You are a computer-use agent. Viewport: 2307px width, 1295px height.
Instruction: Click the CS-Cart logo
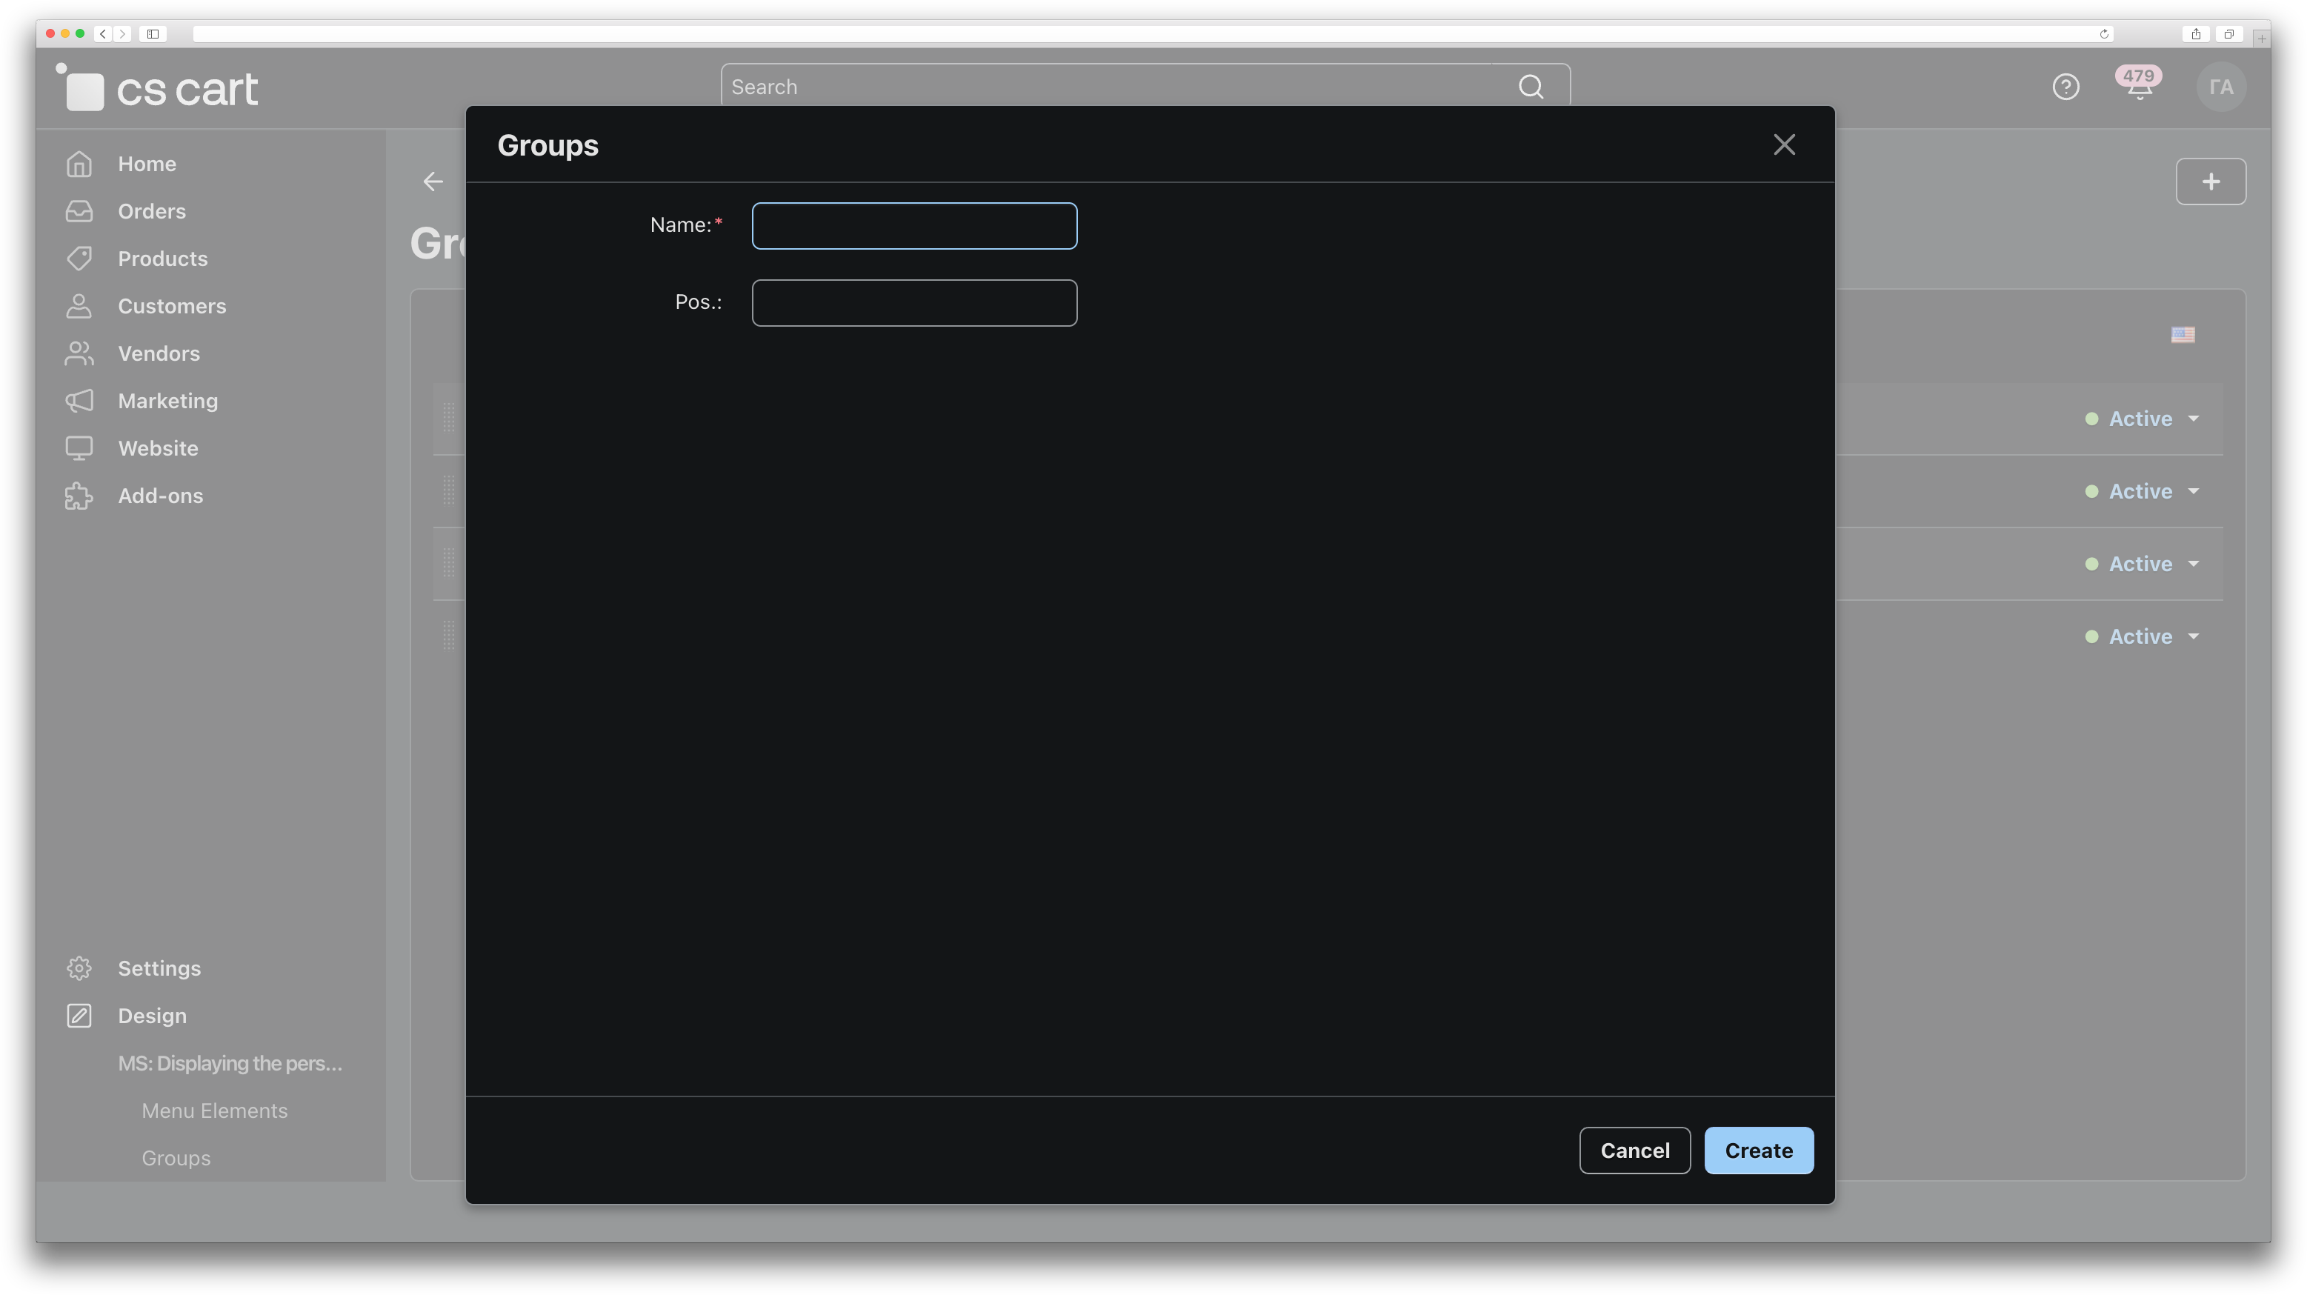(x=159, y=87)
